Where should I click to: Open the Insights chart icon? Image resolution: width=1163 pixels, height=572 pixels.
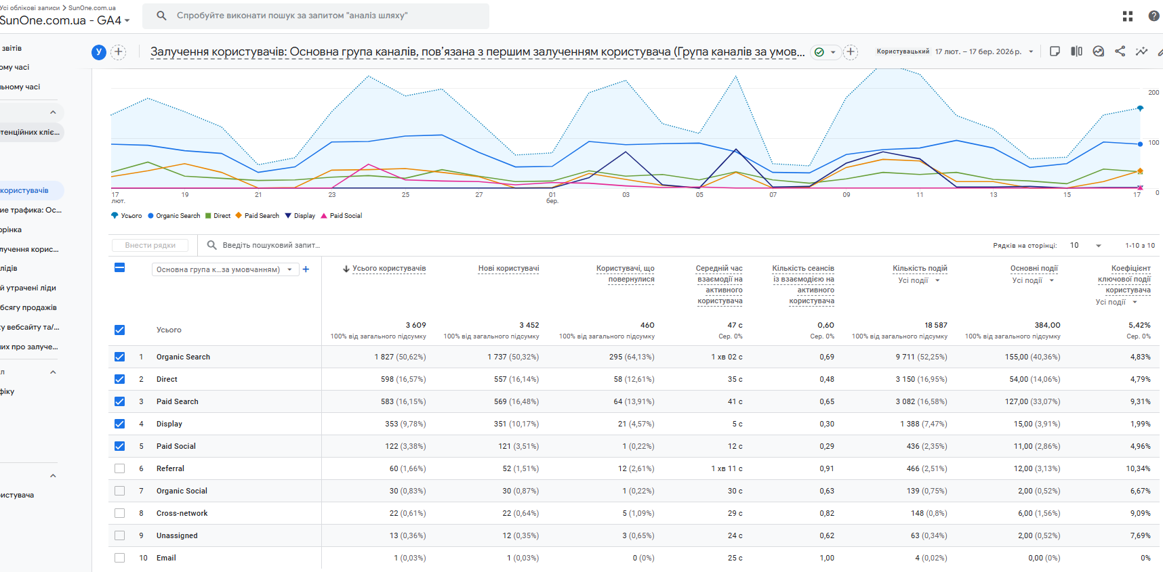point(1099,51)
